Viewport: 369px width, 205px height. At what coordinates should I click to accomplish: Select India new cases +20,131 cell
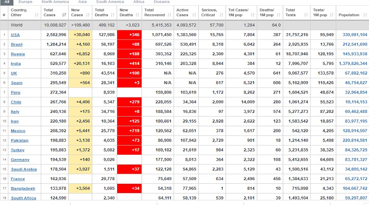pos(80,64)
